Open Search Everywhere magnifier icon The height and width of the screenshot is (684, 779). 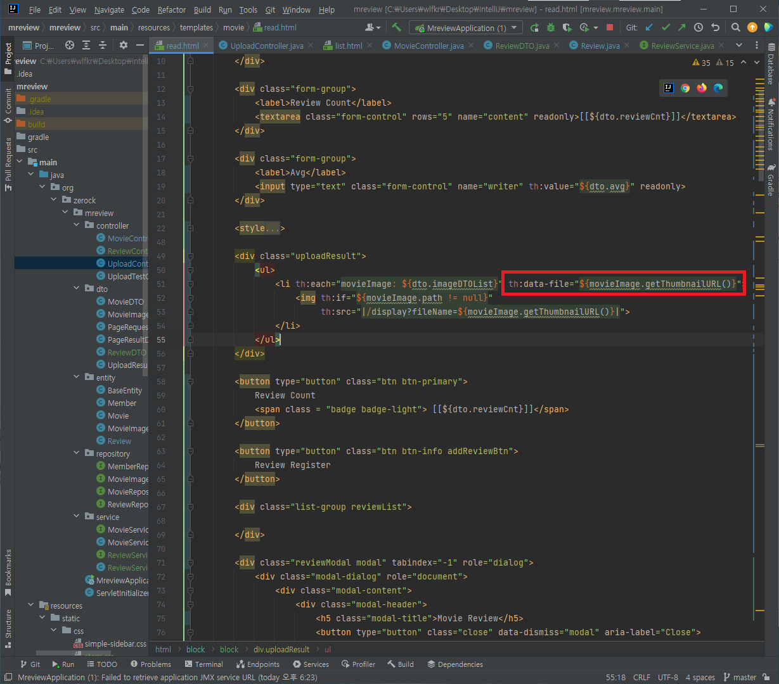click(x=736, y=28)
